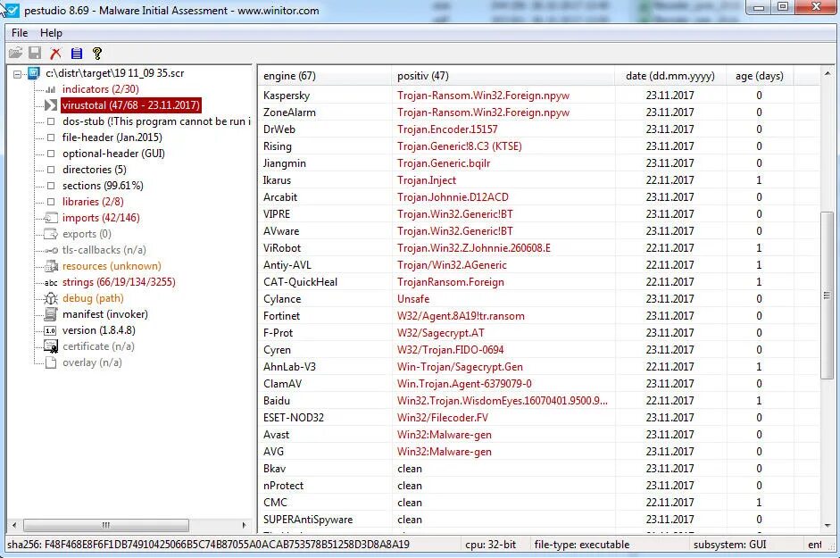Sort by the engine (67) column header

(325, 76)
